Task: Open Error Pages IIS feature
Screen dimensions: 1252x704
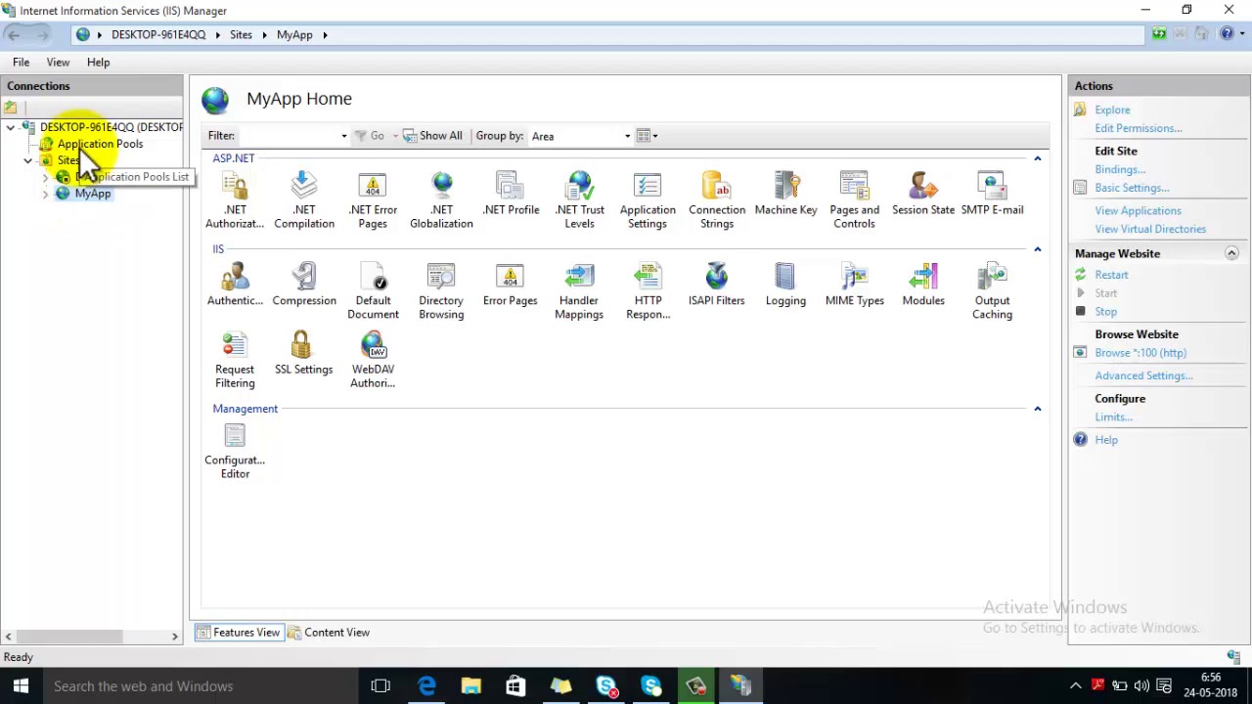Action: 510,285
